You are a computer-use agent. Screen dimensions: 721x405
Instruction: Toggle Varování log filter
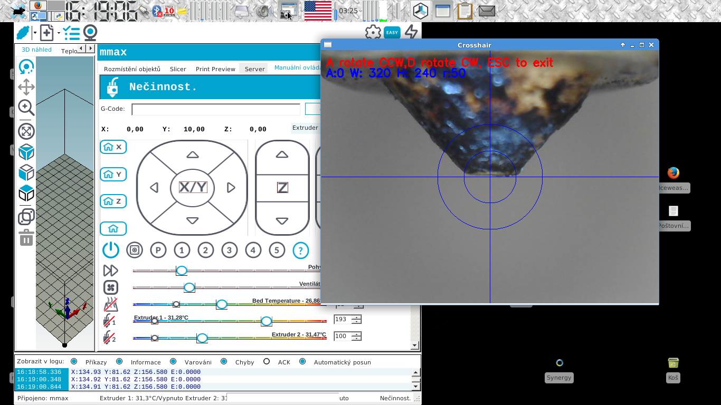(x=173, y=362)
